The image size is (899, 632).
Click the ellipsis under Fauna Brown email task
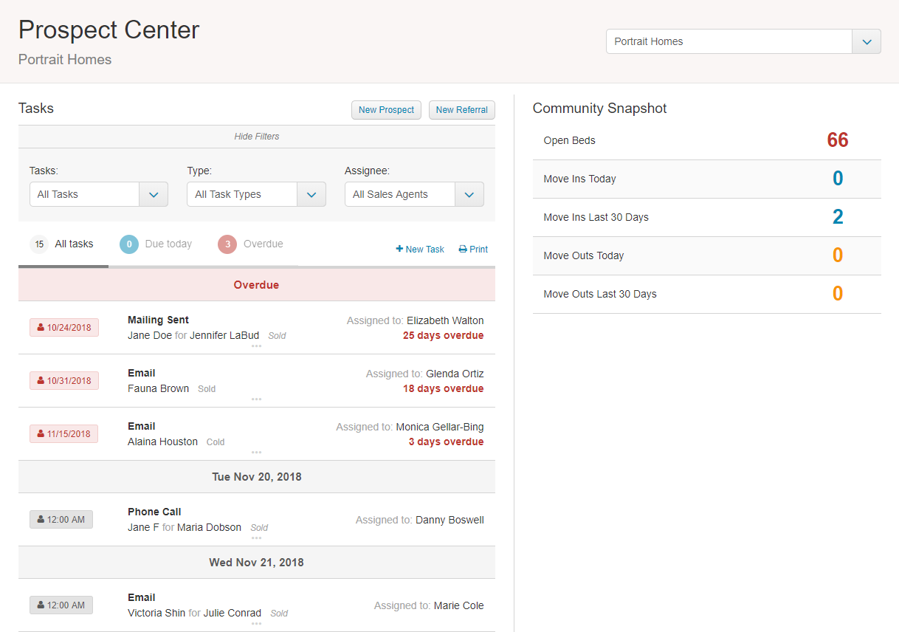coord(256,399)
